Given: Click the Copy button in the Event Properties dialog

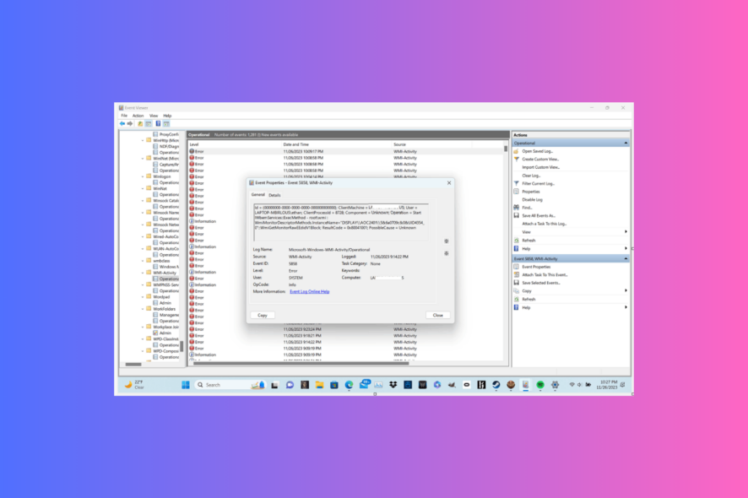Looking at the screenshot, I should 263,314.
